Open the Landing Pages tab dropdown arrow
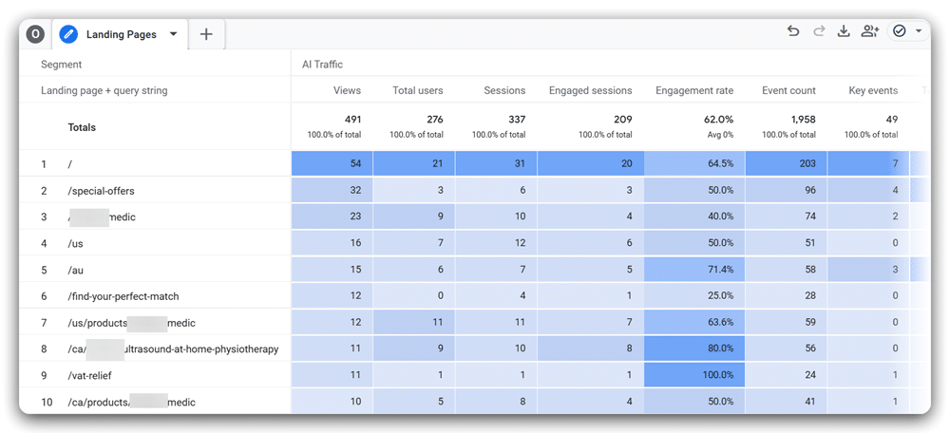The width and height of the screenshot is (950, 433). coord(173,34)
